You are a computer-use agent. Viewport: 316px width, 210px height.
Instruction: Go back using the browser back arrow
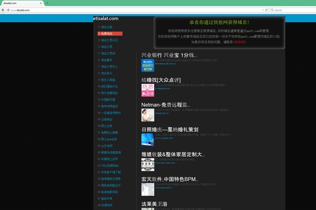click(x=3, y=10)
